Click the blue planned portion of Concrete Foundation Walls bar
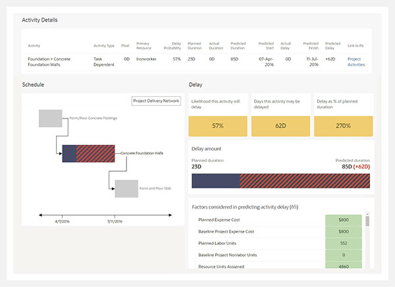This screenshot has width=395, height=287. (x=69, y=153)
